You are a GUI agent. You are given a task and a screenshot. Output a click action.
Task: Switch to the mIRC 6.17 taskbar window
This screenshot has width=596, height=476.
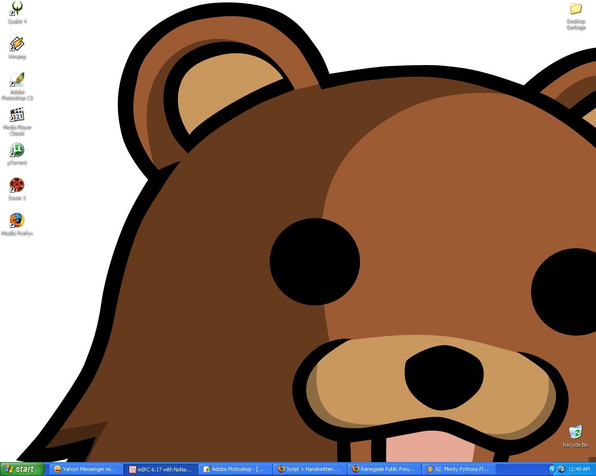click(162, 469)
